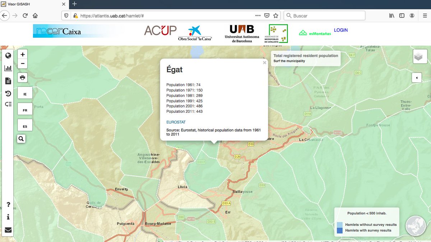Click the magnifier search button on map

coord(21,139)
